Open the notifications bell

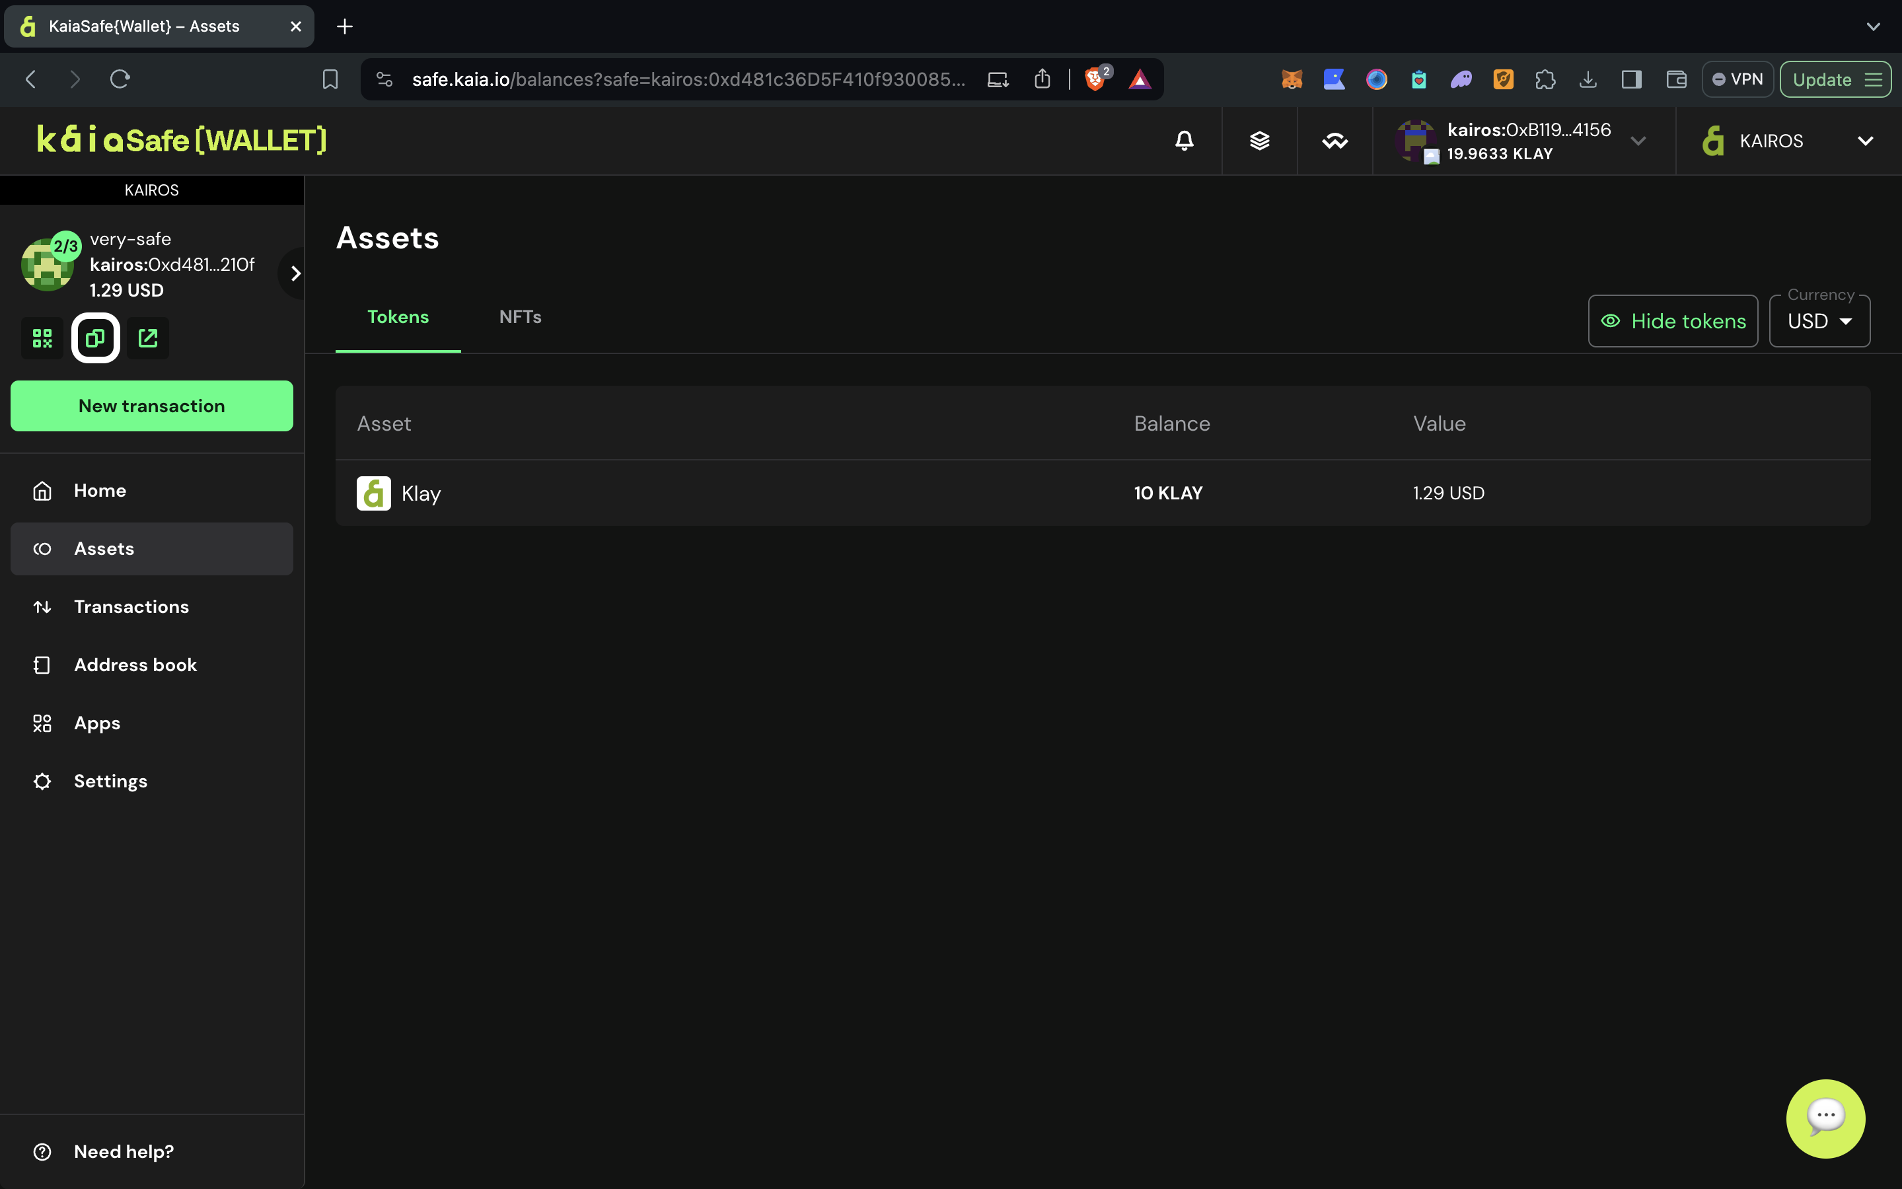(1184, 141)
